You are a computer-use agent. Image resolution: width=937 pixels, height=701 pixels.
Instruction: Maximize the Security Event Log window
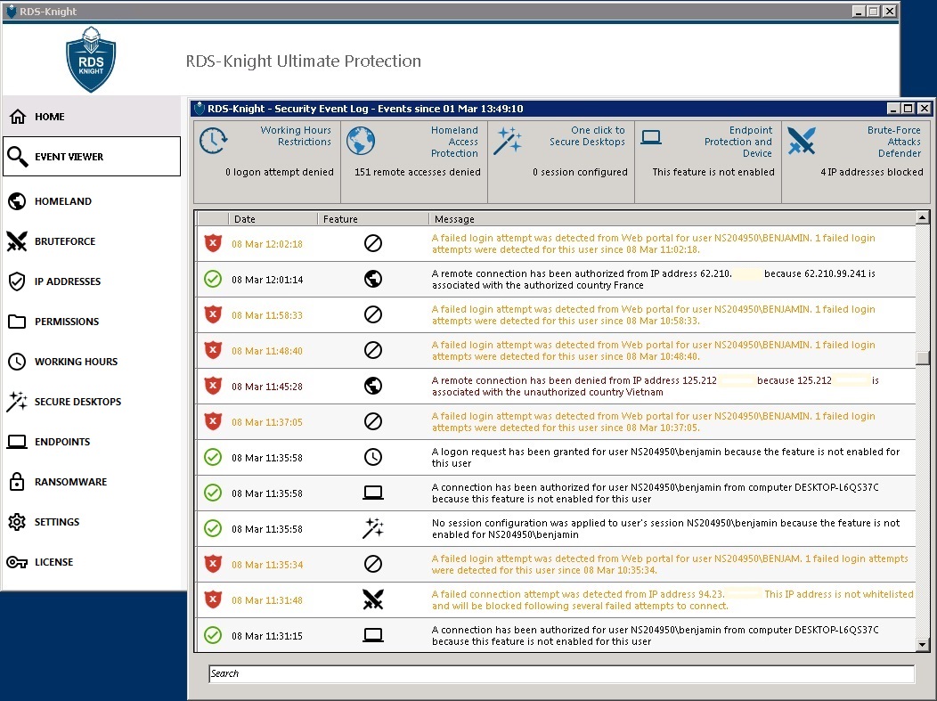tap(908, 108)
